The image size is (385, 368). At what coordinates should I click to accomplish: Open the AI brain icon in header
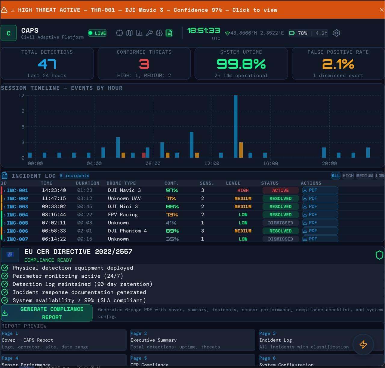159,33
